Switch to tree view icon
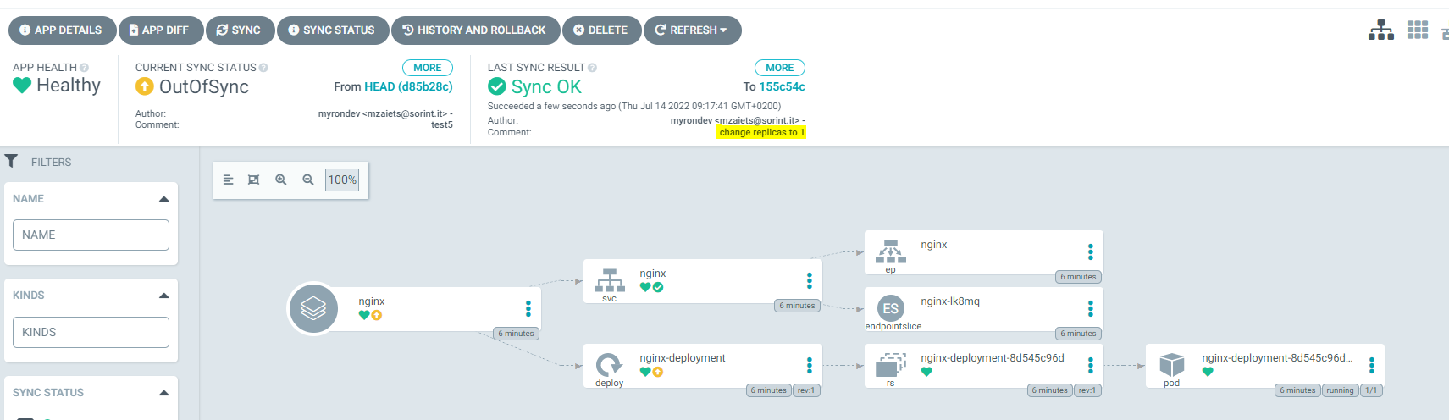1449x420 pixels. point(1381,30)
